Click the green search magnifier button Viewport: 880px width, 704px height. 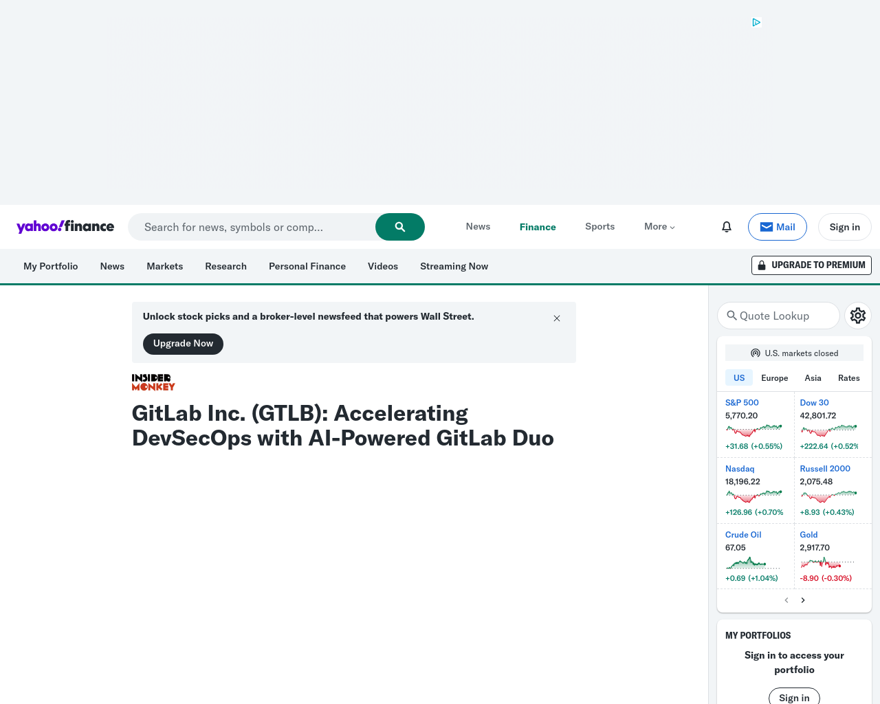point(399,227)
